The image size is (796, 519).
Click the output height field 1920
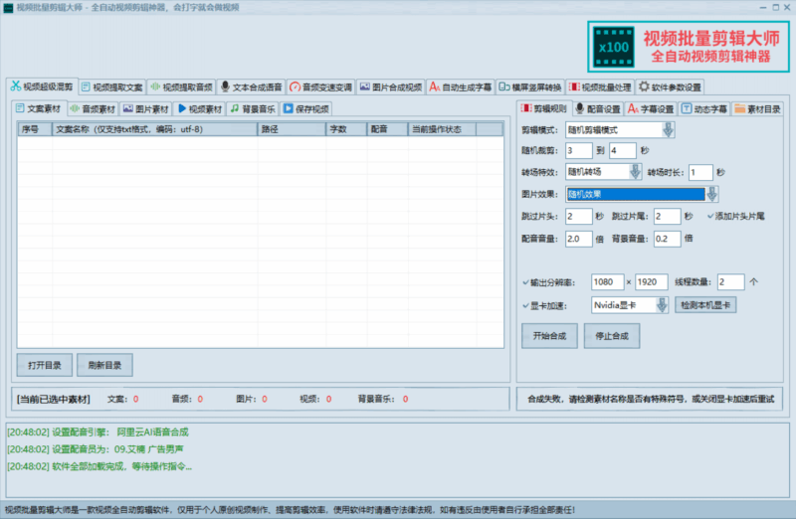point(652,282)
